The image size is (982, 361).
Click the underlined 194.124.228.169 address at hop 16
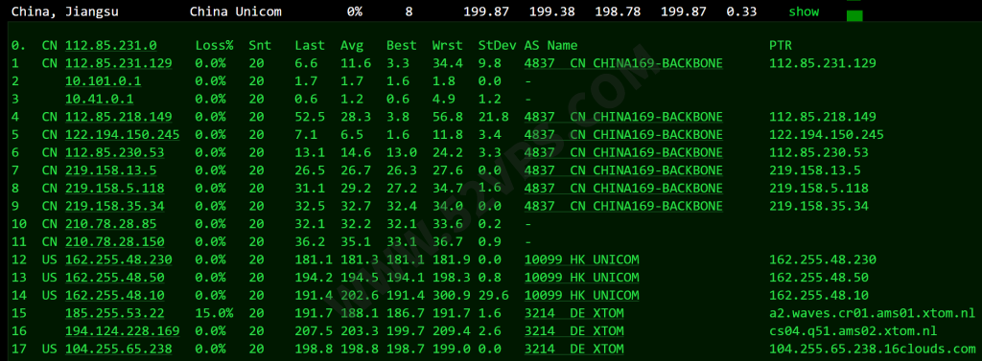(123, 331)
